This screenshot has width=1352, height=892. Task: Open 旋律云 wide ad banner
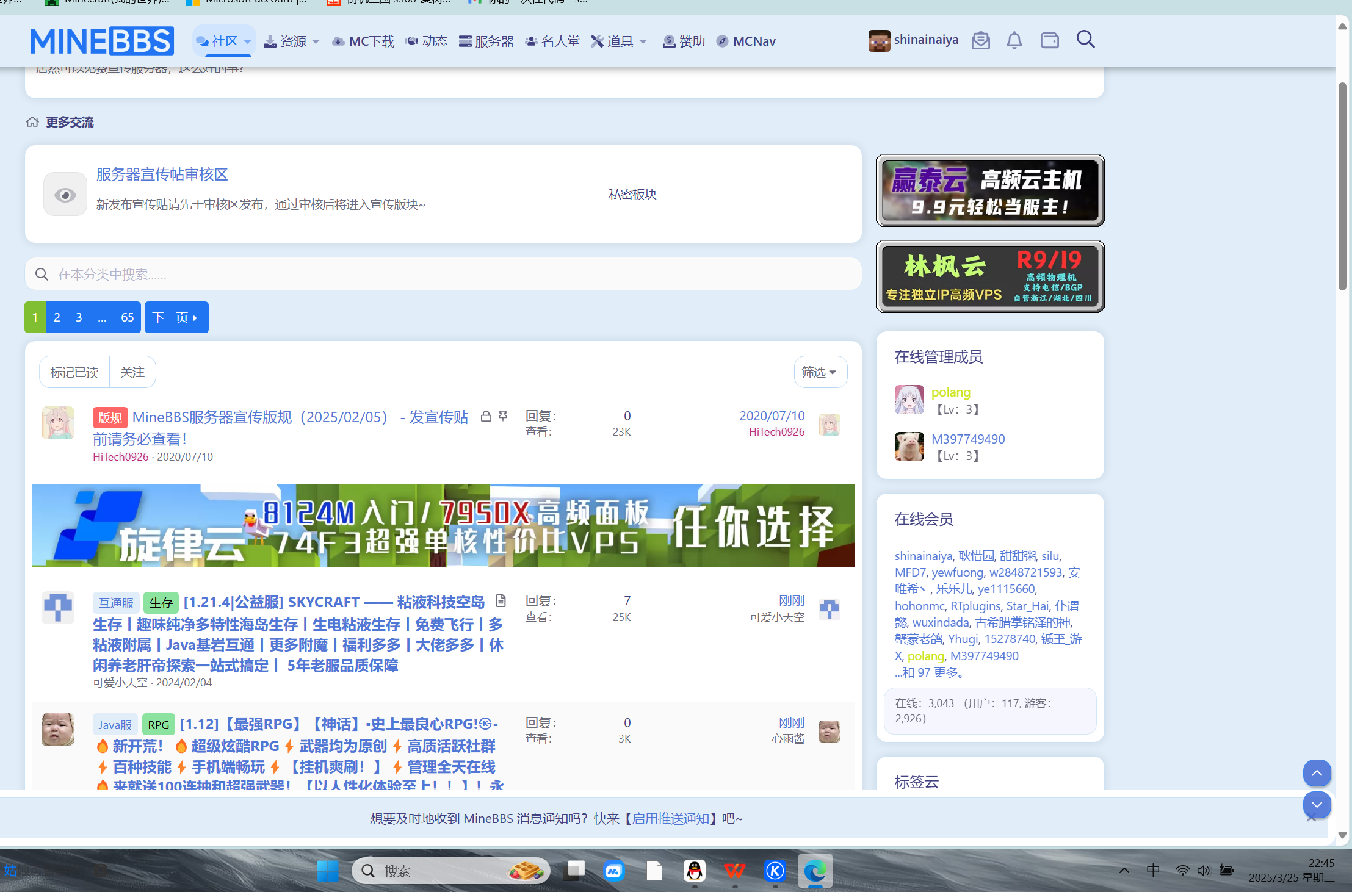point(443,525)
